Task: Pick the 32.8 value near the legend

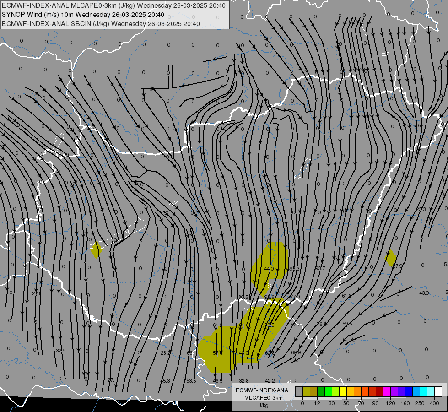Action: (244, 381)
